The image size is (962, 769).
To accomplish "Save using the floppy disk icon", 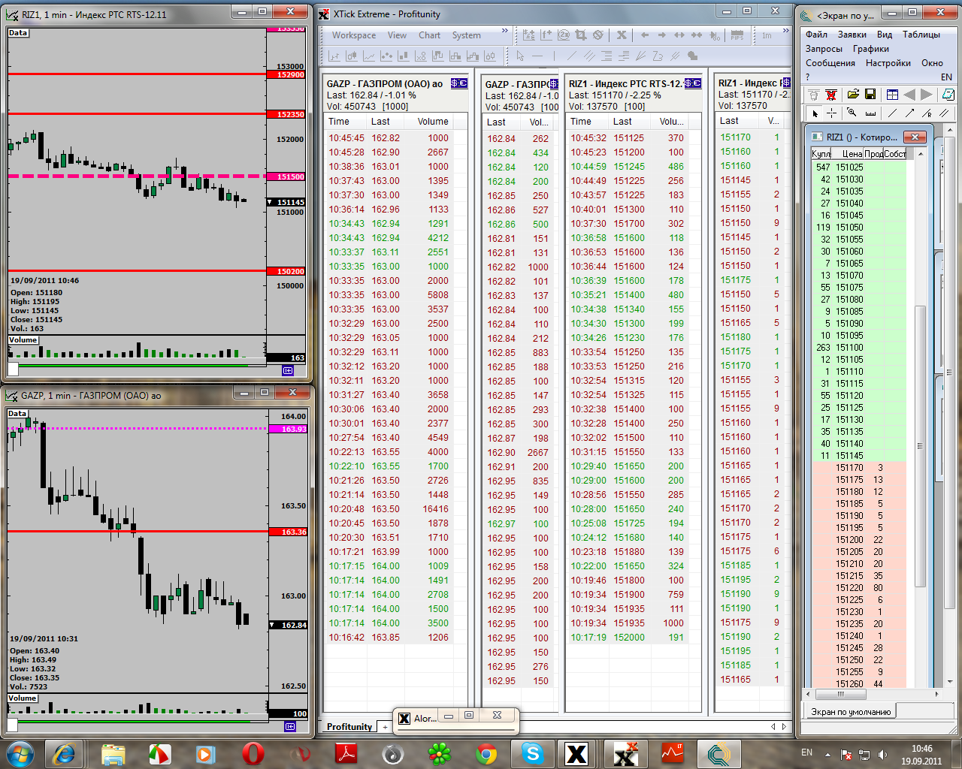I will point(870,95).
